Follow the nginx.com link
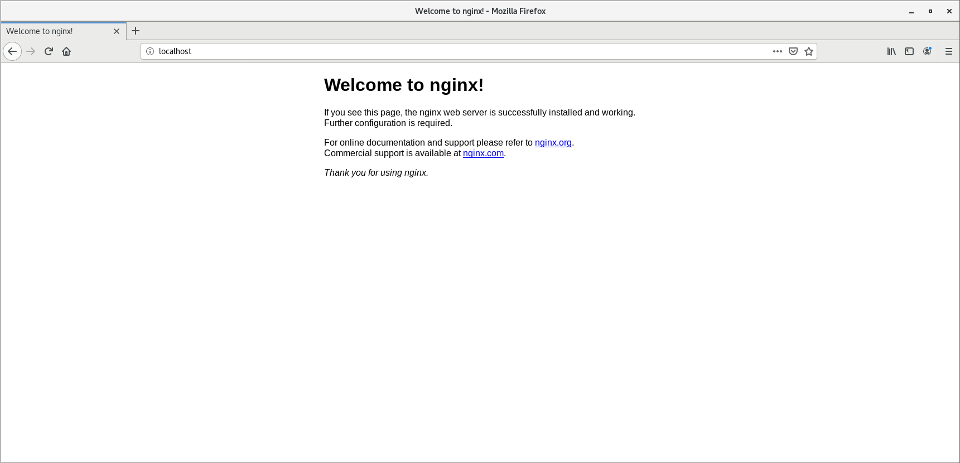The width and height of the screenshot is (960, 463). coord(483,153)
